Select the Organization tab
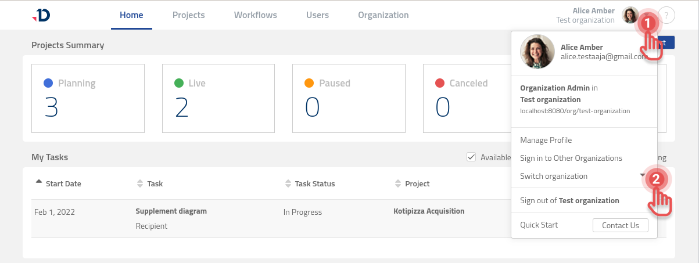 [383, 15]
